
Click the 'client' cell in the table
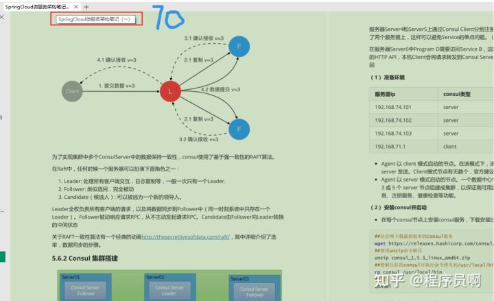[x=449, y=147]
